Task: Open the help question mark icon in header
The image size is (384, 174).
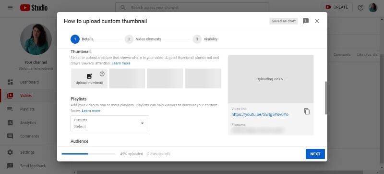Action: point(360,8)
